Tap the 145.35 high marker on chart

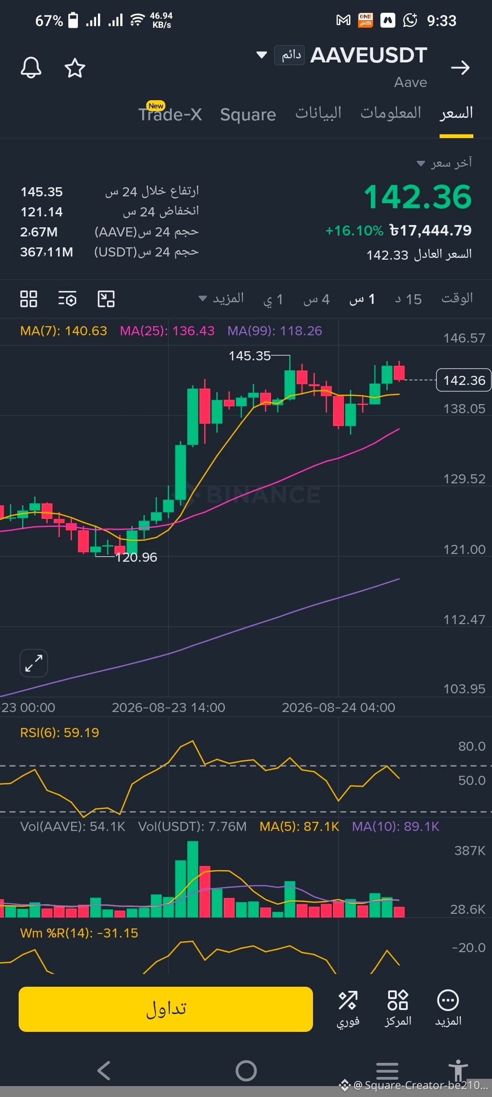tap(250, 356)
